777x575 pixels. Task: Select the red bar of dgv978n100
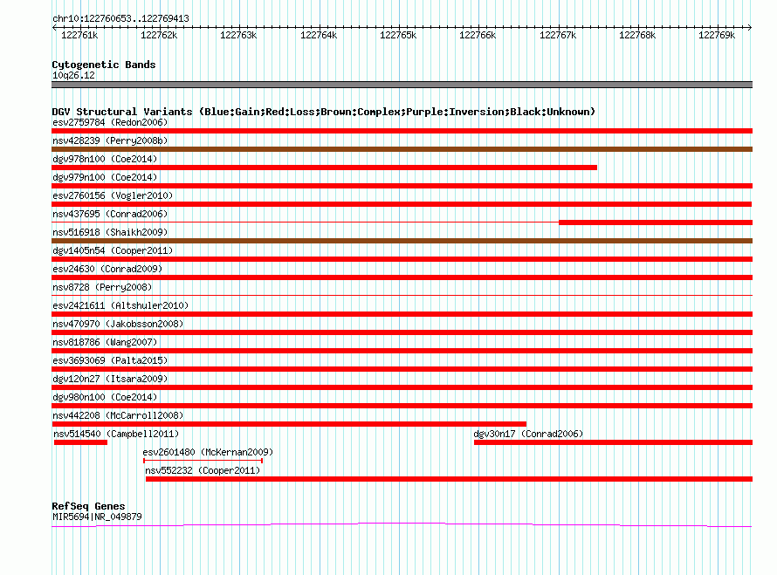324,168
